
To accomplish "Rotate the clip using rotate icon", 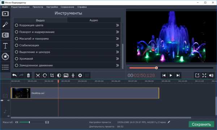I will pos(45,75).
